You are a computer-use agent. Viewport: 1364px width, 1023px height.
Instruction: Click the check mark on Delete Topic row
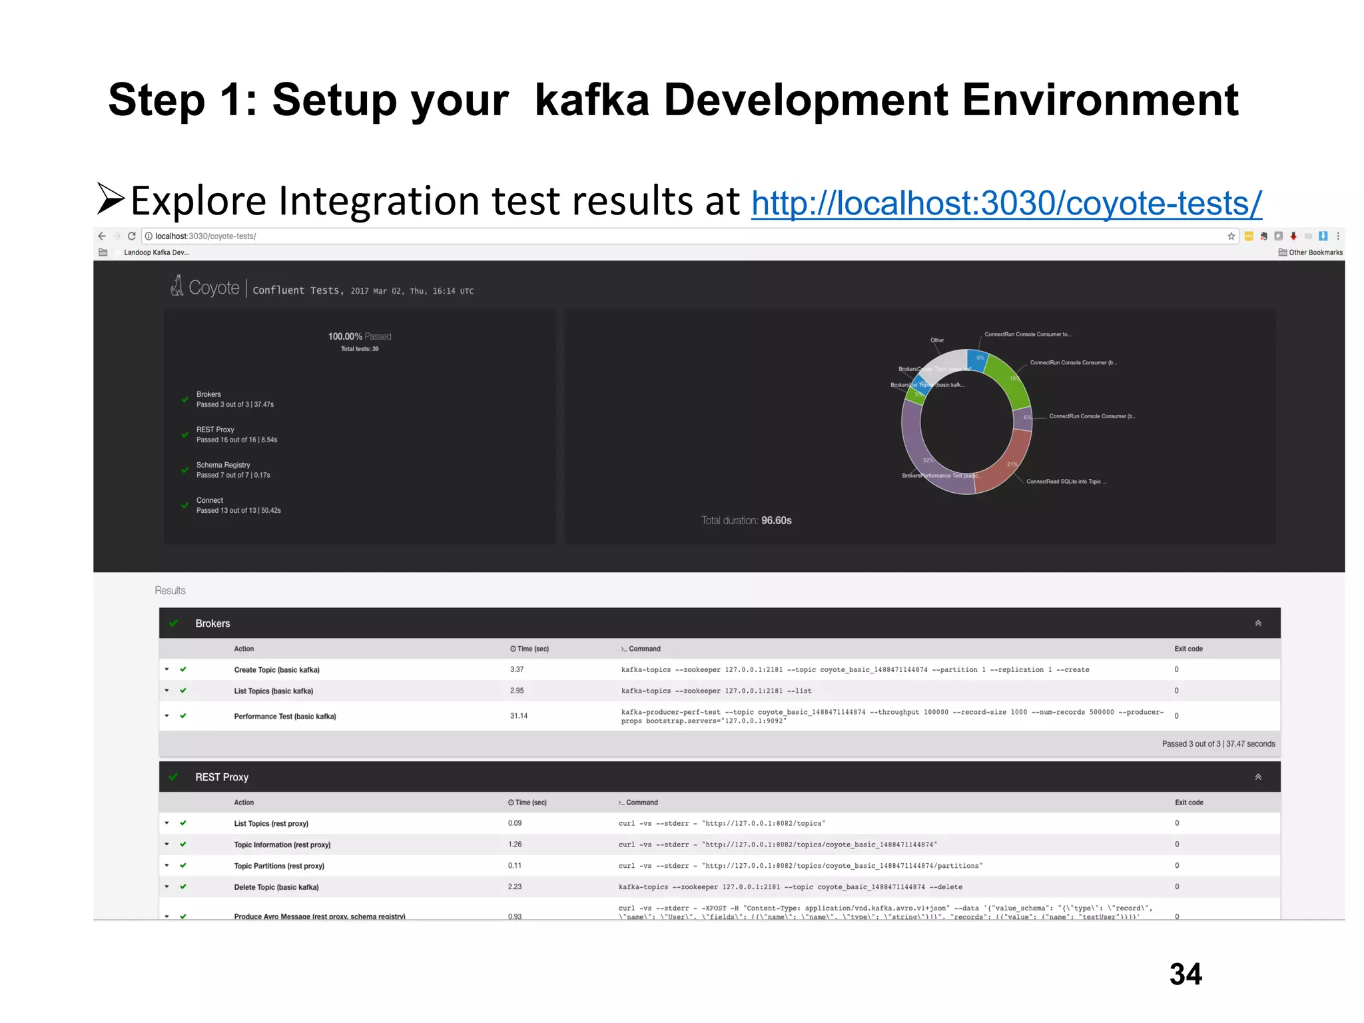click(x=183, y=886)
